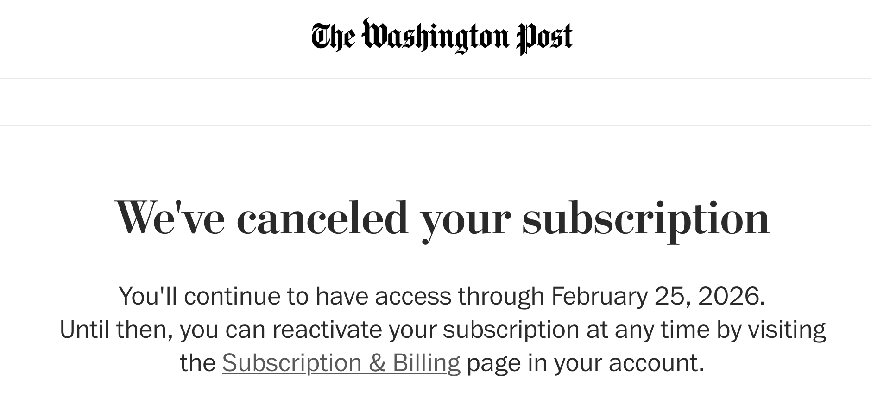
Task: Click the "You'll continue to have access" sentence
Action: [285, 296]
